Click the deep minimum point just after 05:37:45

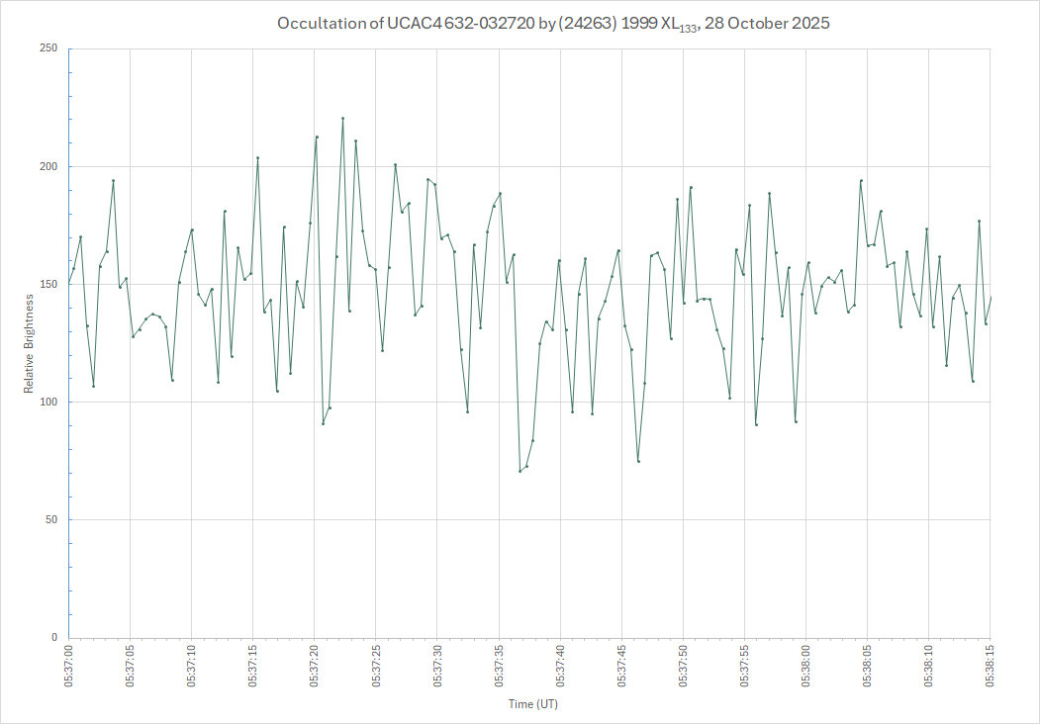[x=638, y=461]
